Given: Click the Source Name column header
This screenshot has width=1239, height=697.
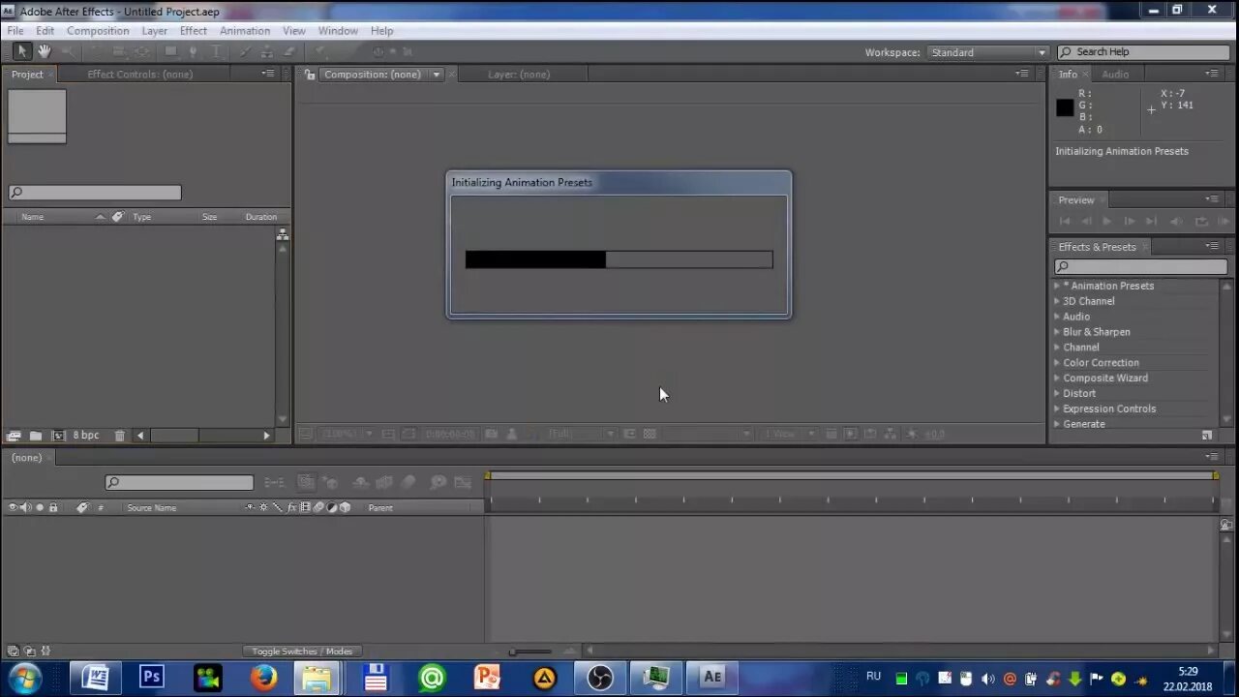Looking at the screenshot, I should 152,508.
